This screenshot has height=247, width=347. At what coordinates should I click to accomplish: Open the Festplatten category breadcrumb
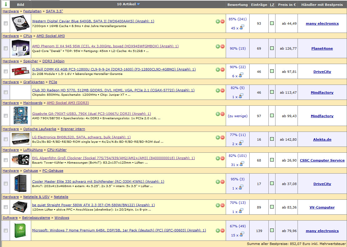[x=32, y=11]
